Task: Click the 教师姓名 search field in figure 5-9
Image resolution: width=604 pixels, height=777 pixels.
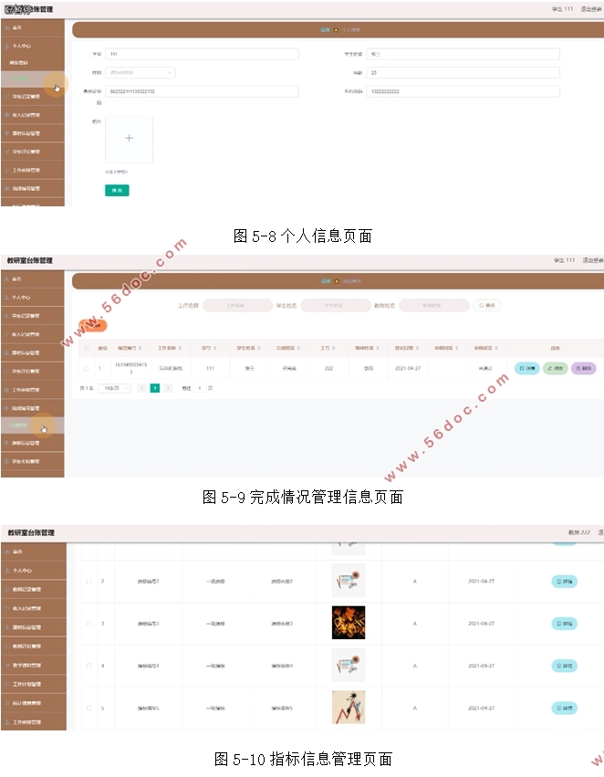Action: 434,305
